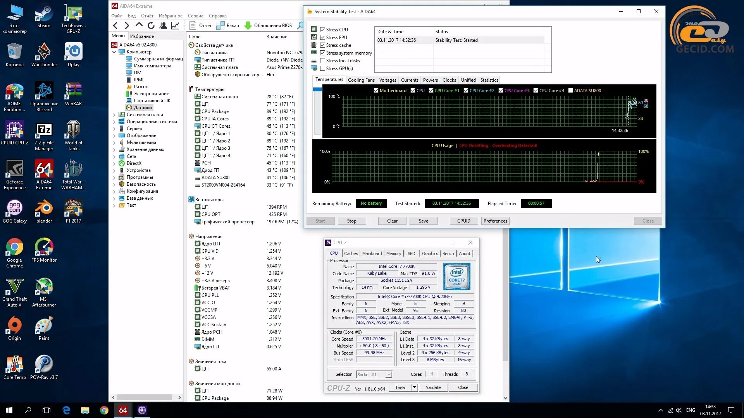Enable Stress GPU(s) checkbox
This screenshot has height=418, width=744.
[x=322, y=68]
